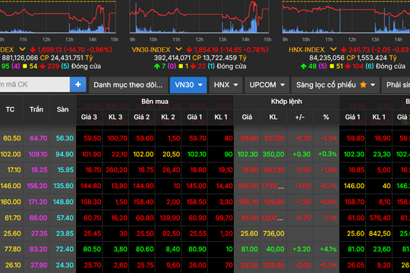410x273 pixels.
Task: Click change value +0.30
Action: pyautogui.click(x=301, y=154)
